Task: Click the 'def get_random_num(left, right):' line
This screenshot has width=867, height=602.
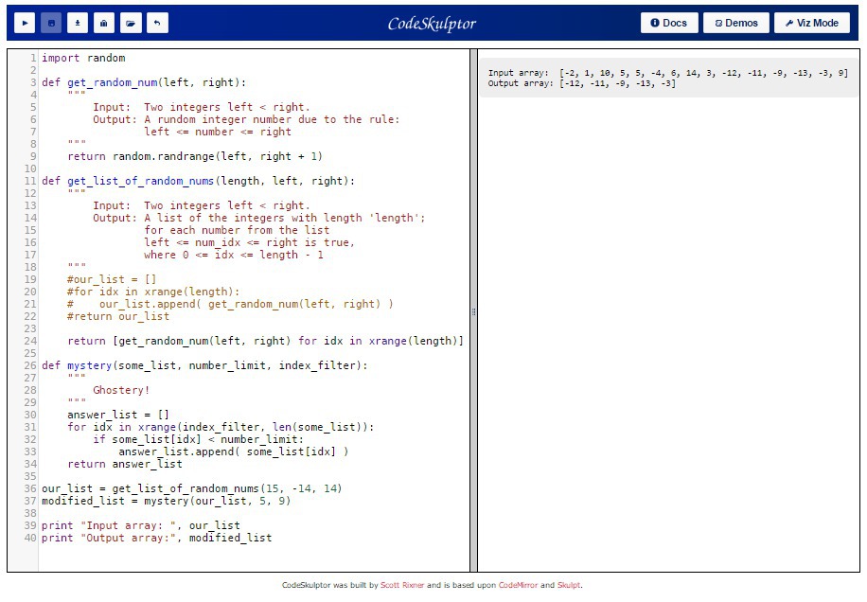Action: tap(144, 82)
